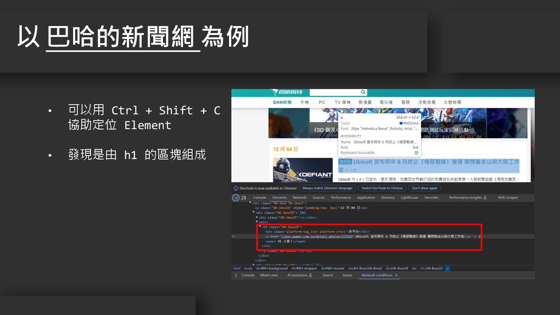Close the Network conditions drawer tab
560x315 pixels.
pyautogui.click(x=396, y=275)
